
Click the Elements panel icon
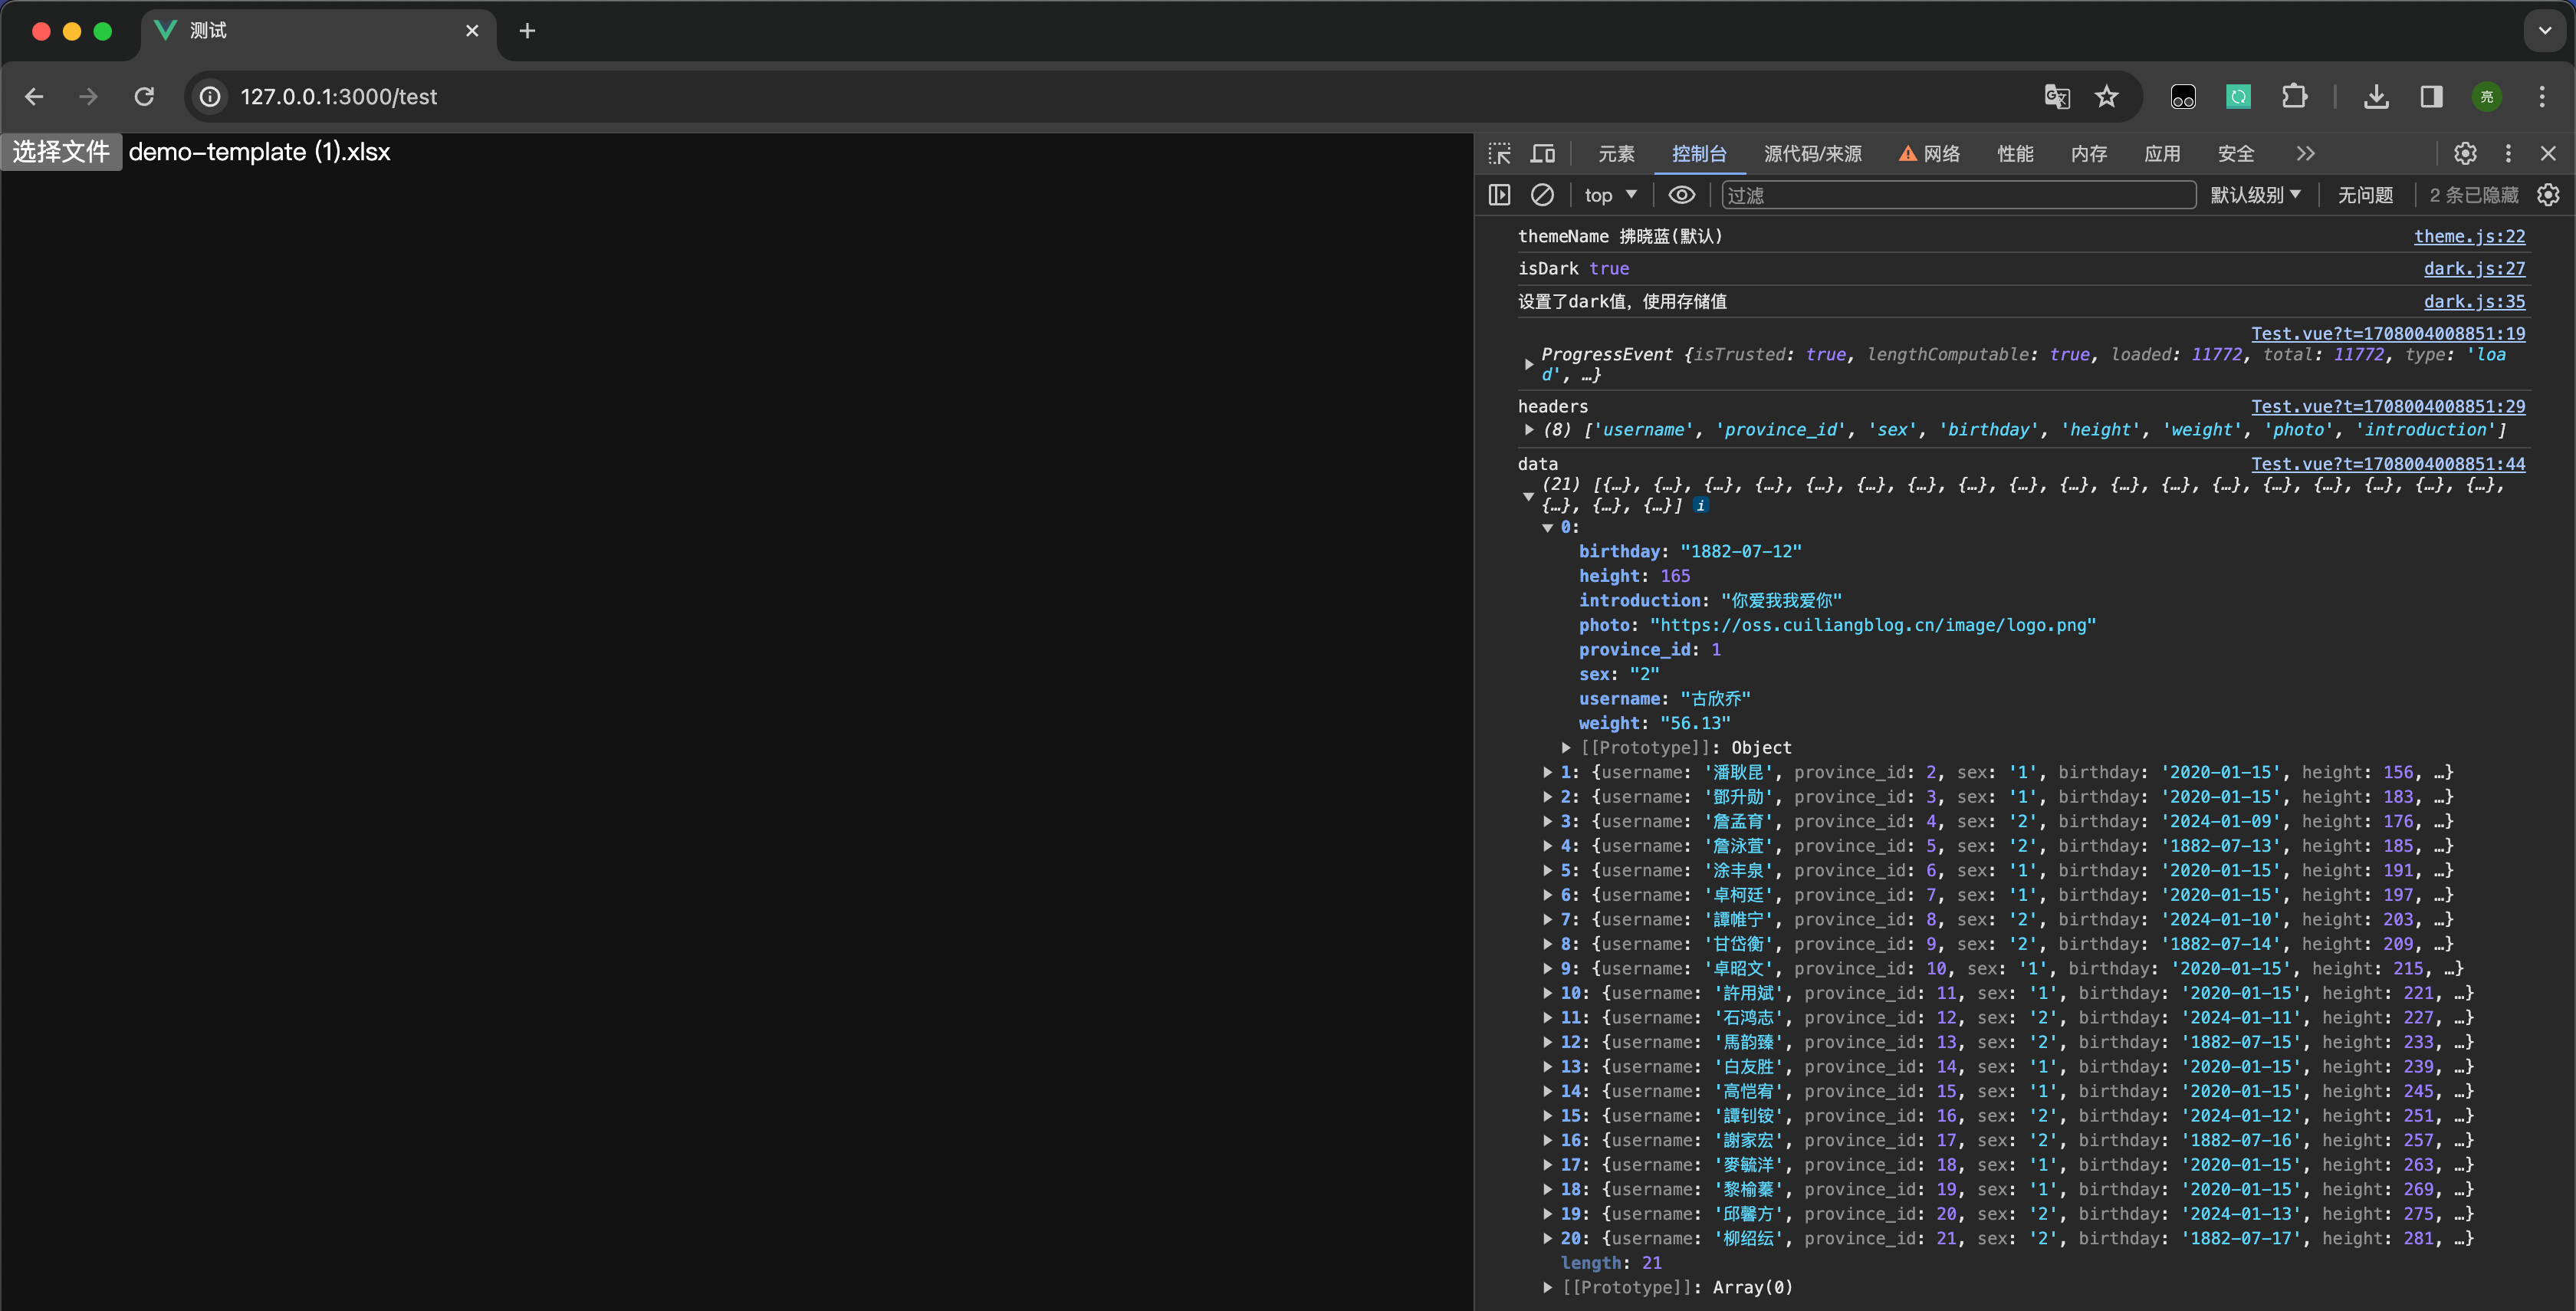coord(1613,152)
